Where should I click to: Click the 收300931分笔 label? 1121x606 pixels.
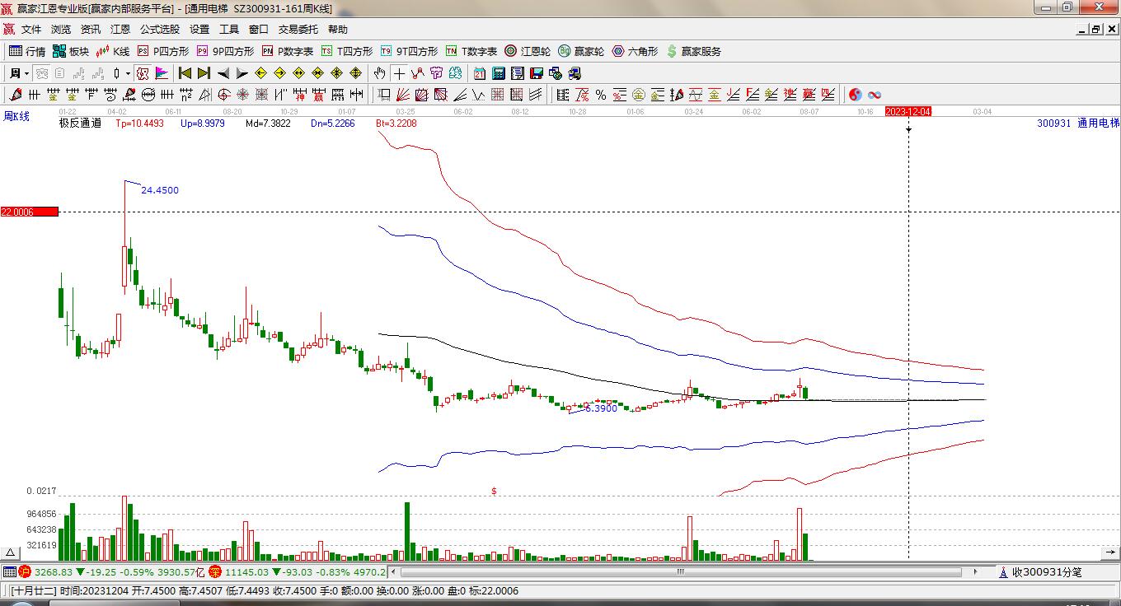(1045, 572)
